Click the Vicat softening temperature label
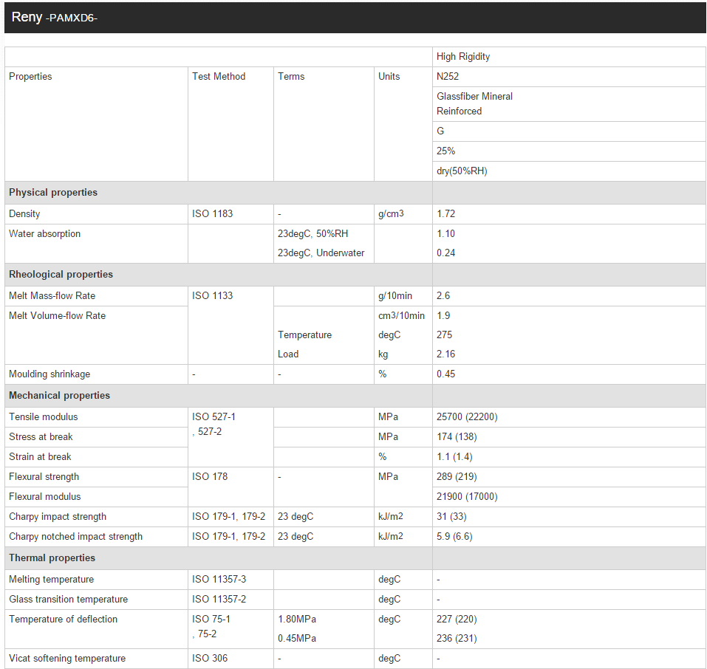 pyautogui.click(x=67, y=659)
